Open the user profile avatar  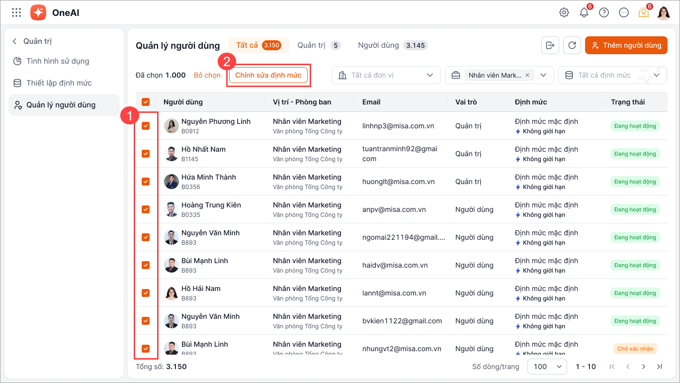[x=664, y=12]
